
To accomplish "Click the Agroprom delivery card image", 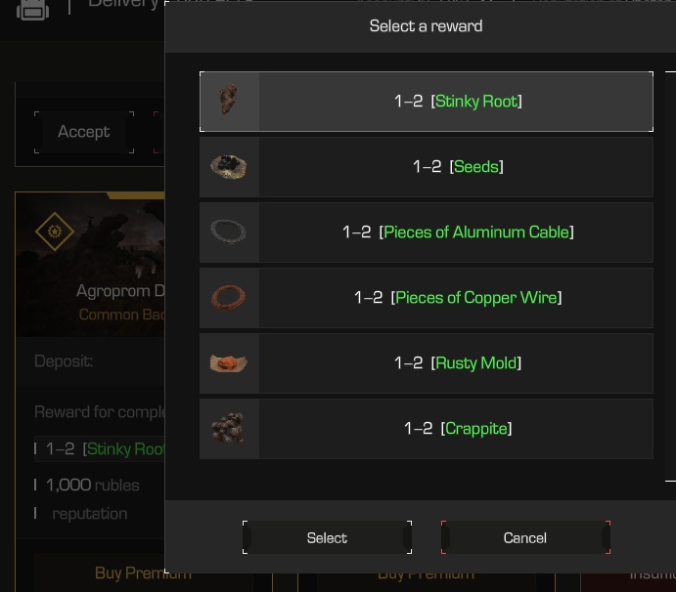I will [x=90, y=265].
